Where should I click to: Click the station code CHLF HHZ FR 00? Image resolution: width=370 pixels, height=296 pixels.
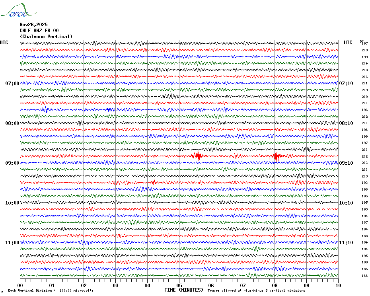[39, 31]
